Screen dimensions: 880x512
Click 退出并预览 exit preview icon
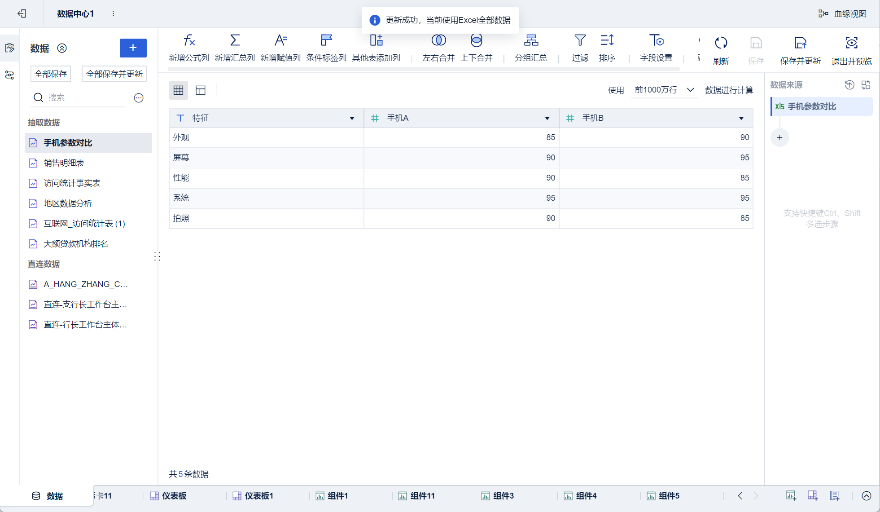click(x=851, y=43)
